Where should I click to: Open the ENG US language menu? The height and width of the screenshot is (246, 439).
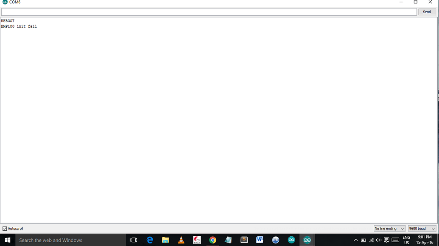pyautogui.click(x=406, y=240)
